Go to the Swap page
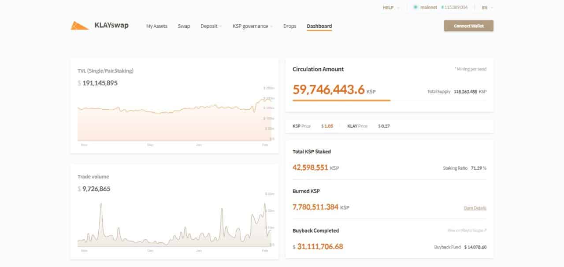564x267 pixels. click(184, 26)
